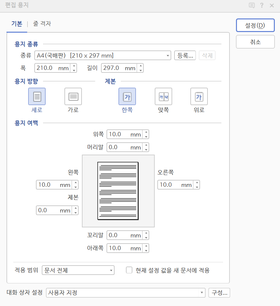Enable 현재 설정 값을 새 문서에 적용 checkbox
280x306 pixels.
point(129,270)
